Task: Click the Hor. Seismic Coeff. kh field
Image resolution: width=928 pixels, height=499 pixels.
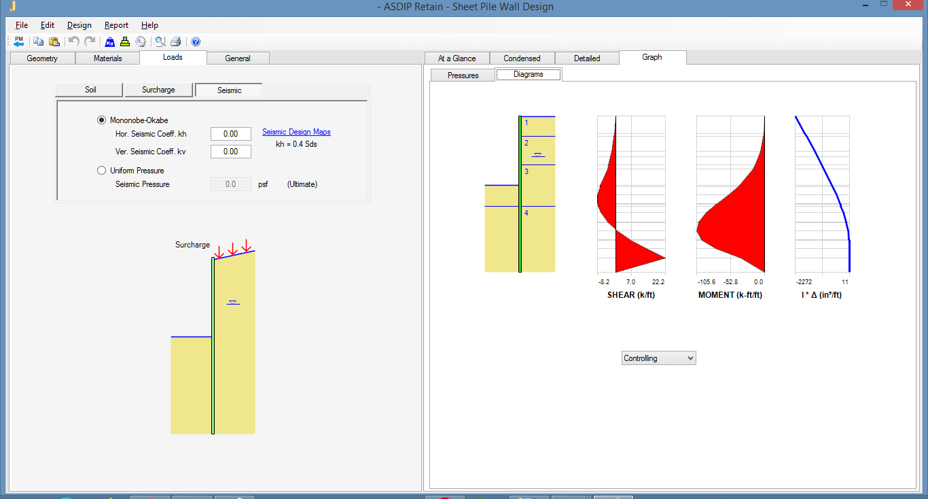Action: (x=231, y=134)
